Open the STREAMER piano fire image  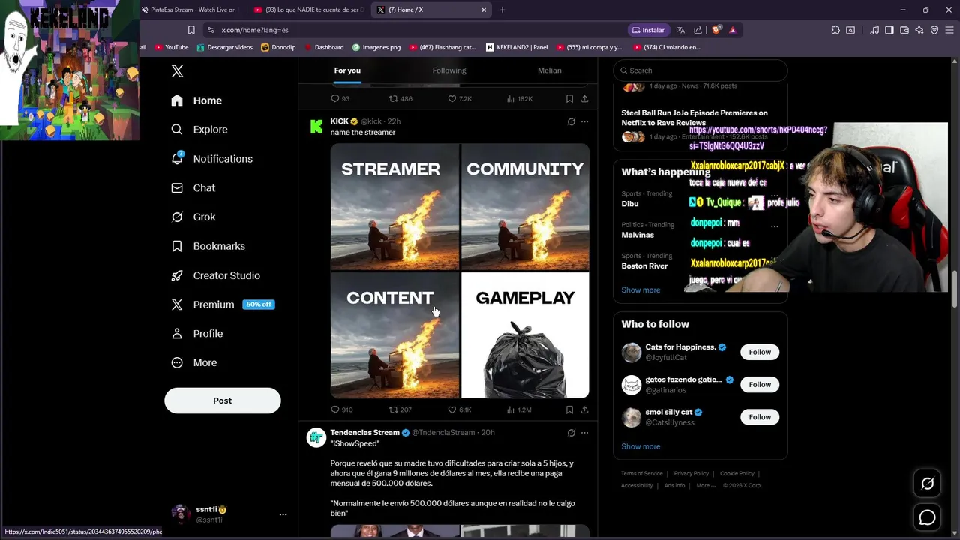(x=394, y=207)
